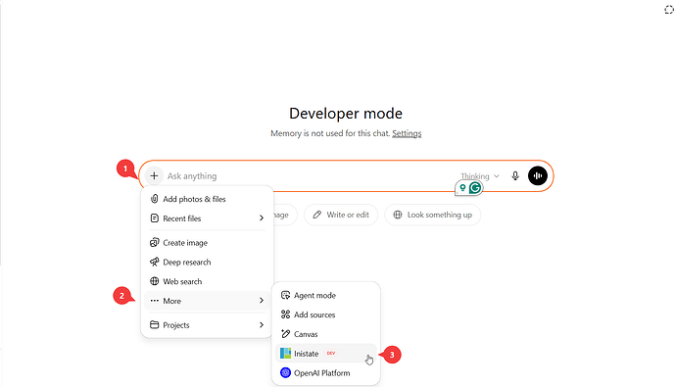The image size is (676, 387).
Task: Click the Canvas pencil icon
Action: pyautogui.click(x=285, y=334)
